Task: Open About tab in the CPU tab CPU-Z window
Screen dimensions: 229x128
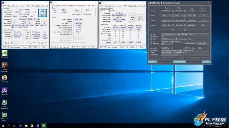Action: tap(45, 6)
